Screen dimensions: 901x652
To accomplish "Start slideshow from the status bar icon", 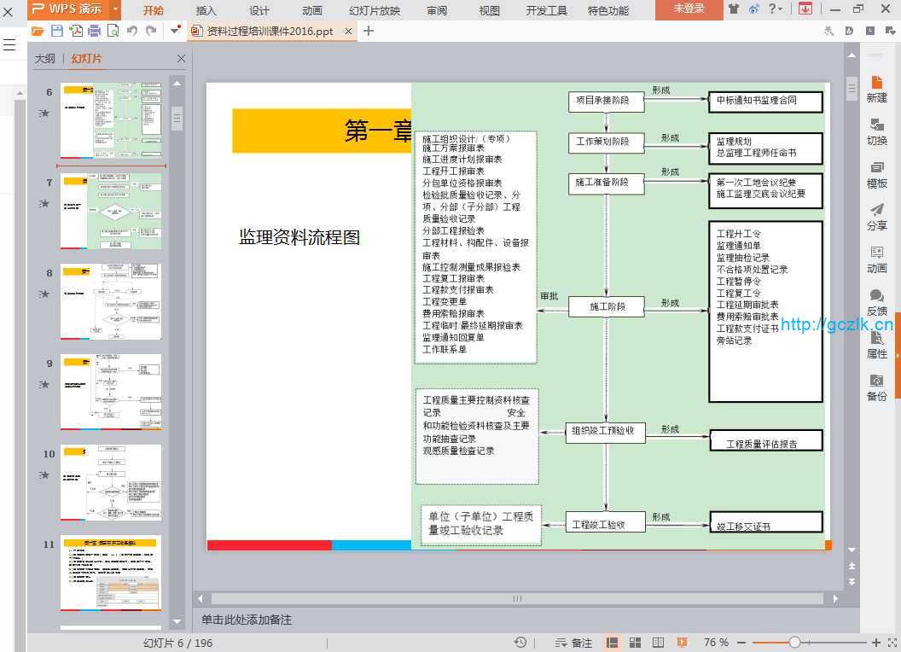I will [682, 642].
